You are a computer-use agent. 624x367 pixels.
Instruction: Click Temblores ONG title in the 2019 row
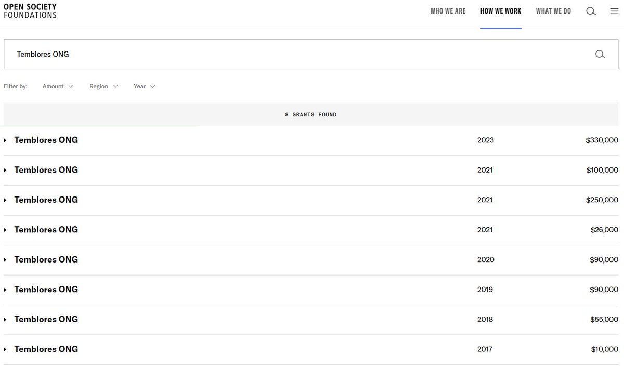[46, 290]
